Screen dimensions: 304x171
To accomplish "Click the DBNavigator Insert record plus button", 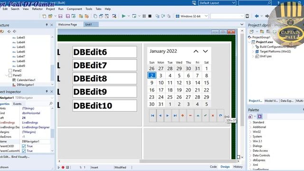I will pyautogui.click(x=182, y=115).
